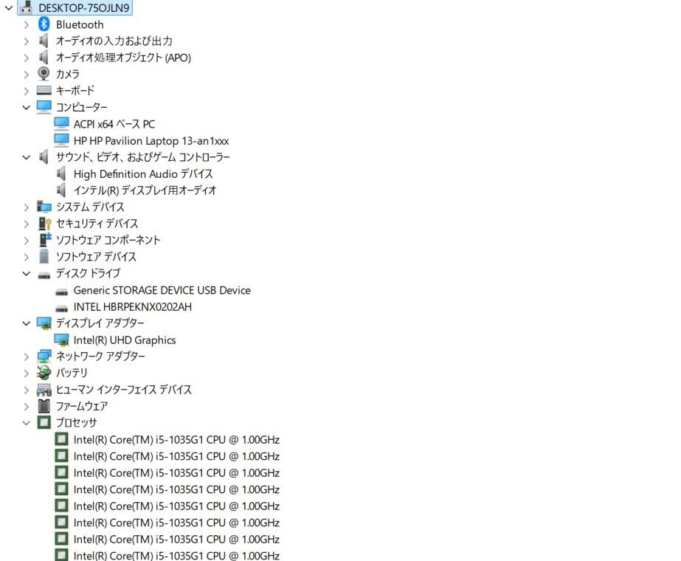
Task: Click the ソフトウェア デバイス icon
Action: 44,256
